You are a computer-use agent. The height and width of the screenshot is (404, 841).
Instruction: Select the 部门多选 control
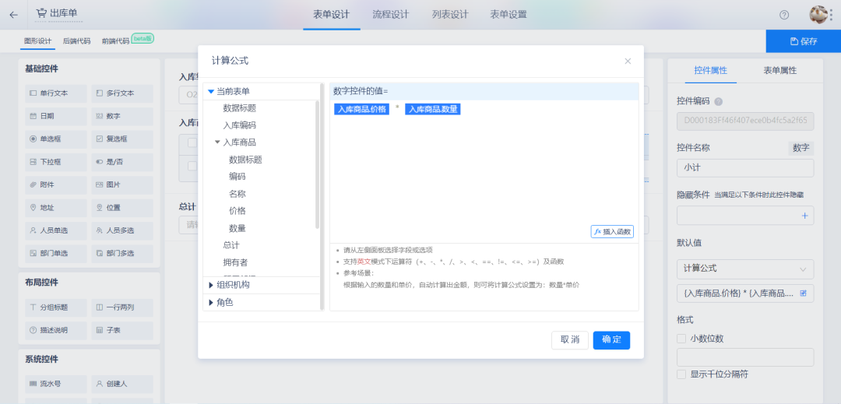pyautogui.click(x=121, y=254)
